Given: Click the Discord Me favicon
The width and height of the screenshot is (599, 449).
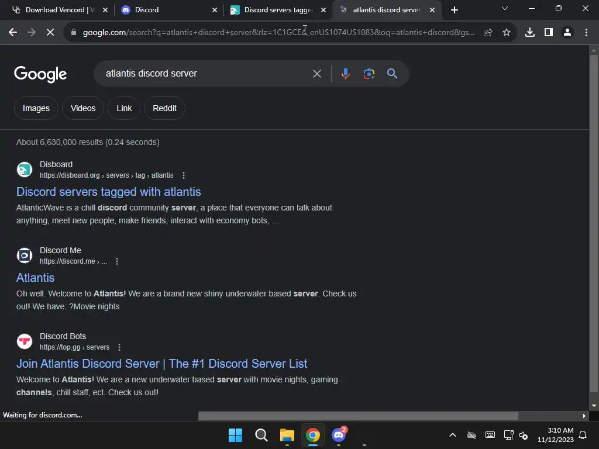Looking at the screenshot, I should pos(25,255).
